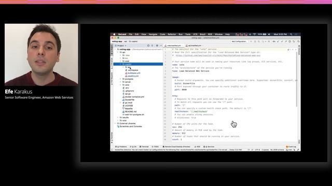Open Spotlight search in menu bar
The width and height of the screenshot is (332, 186).
(x=291, y=34)
